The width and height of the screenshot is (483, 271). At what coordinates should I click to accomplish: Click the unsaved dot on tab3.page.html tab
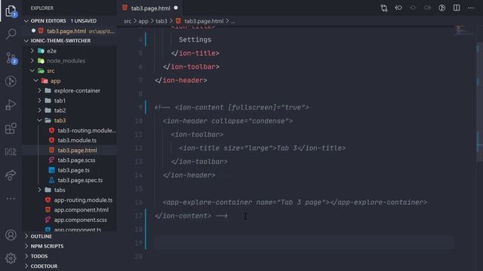tap(176, 8)
